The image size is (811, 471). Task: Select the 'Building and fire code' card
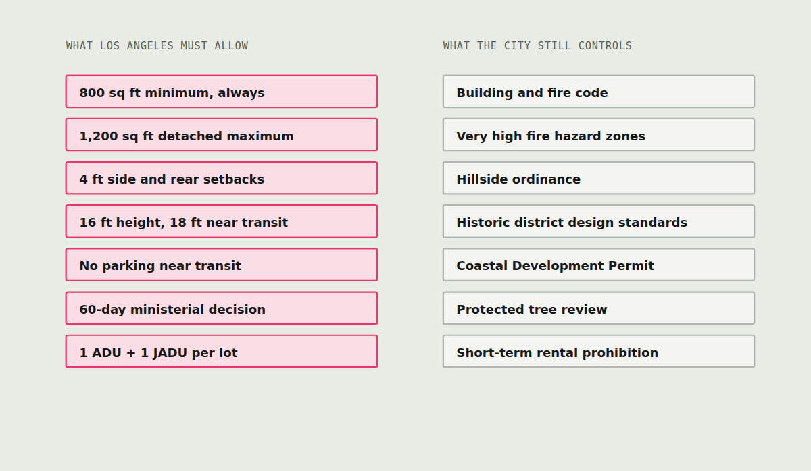[x=599, y=92]
